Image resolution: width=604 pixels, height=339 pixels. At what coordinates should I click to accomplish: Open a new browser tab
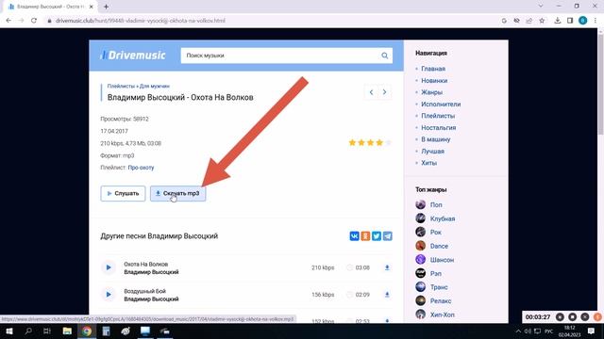(x=106, y=7)
